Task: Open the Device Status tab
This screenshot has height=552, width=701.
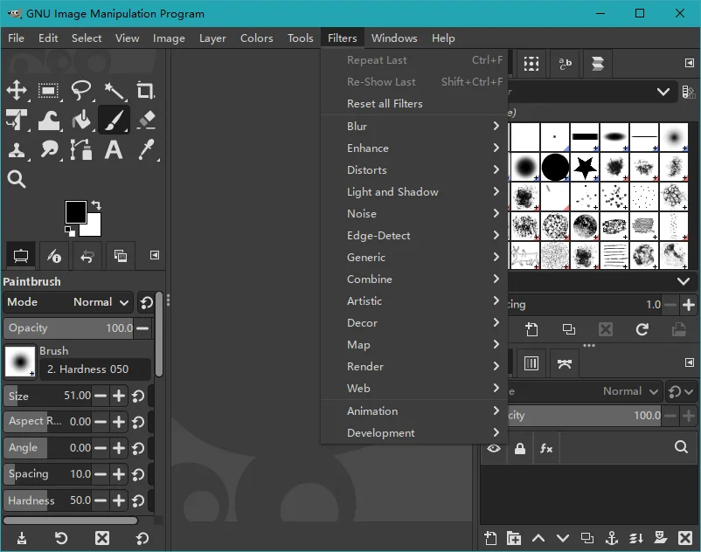Action: (x=54, y=256)
